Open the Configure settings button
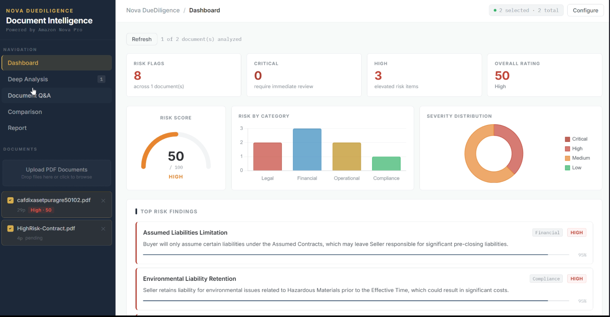Image resolution: width=610 pixels, height=317 pixels. pyautogui.click(x=585, y=10)
